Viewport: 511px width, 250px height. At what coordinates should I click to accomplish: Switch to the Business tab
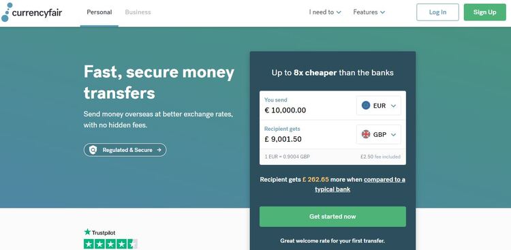pos(138,12)
